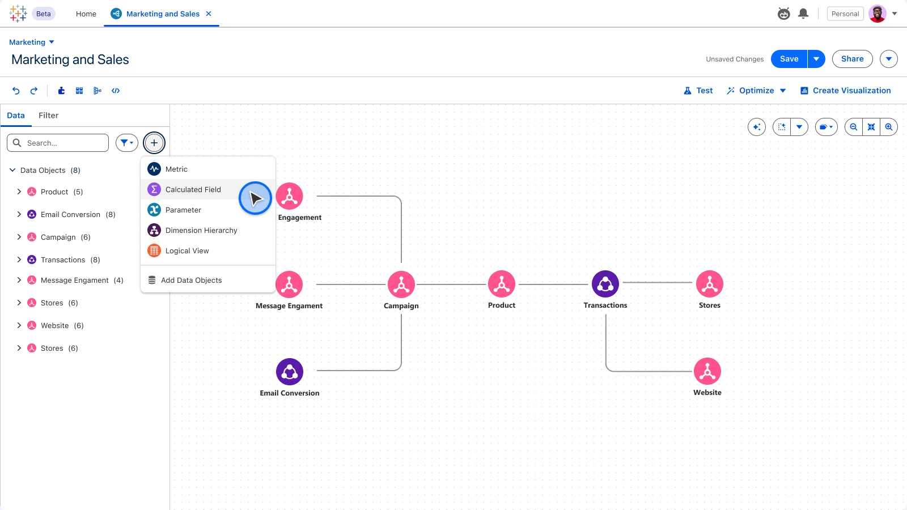Select the Stores node on the canvas
This screenshot has height=510, width=907.
(710, 284)
